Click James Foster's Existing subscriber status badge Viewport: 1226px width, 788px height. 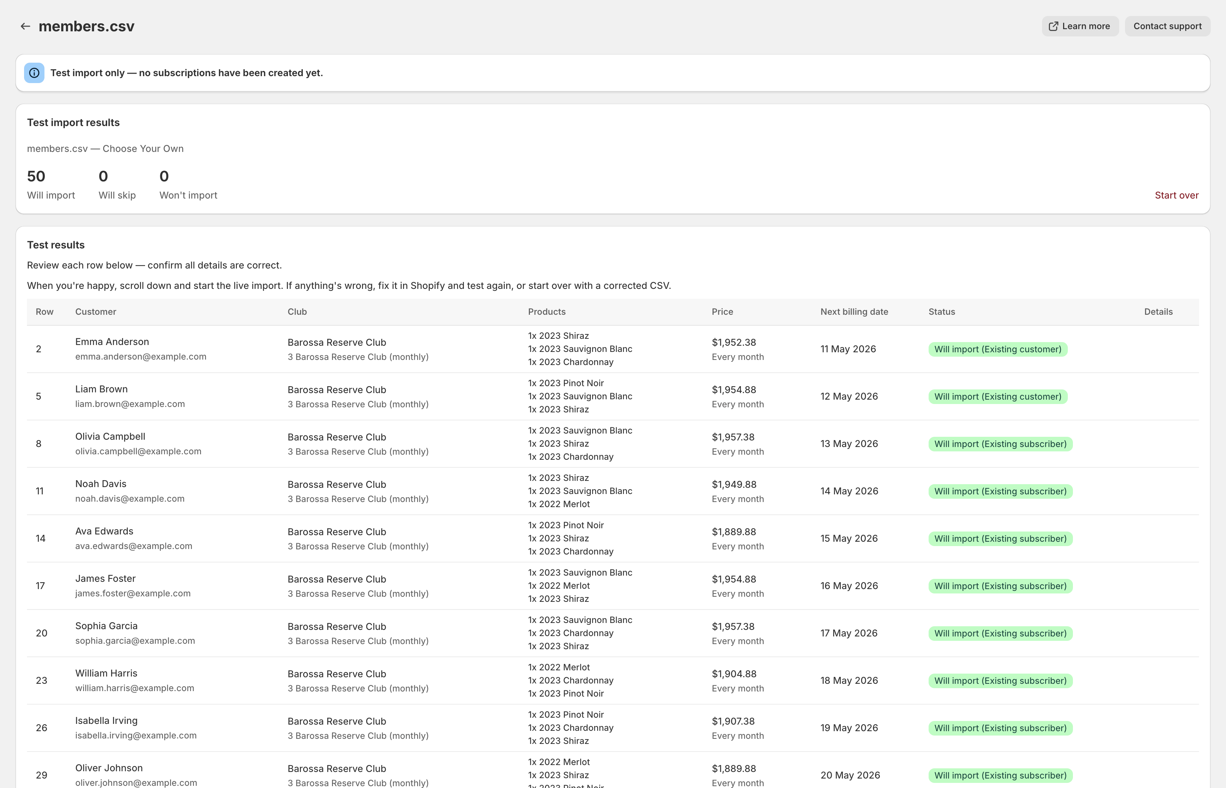[1000, 586]
